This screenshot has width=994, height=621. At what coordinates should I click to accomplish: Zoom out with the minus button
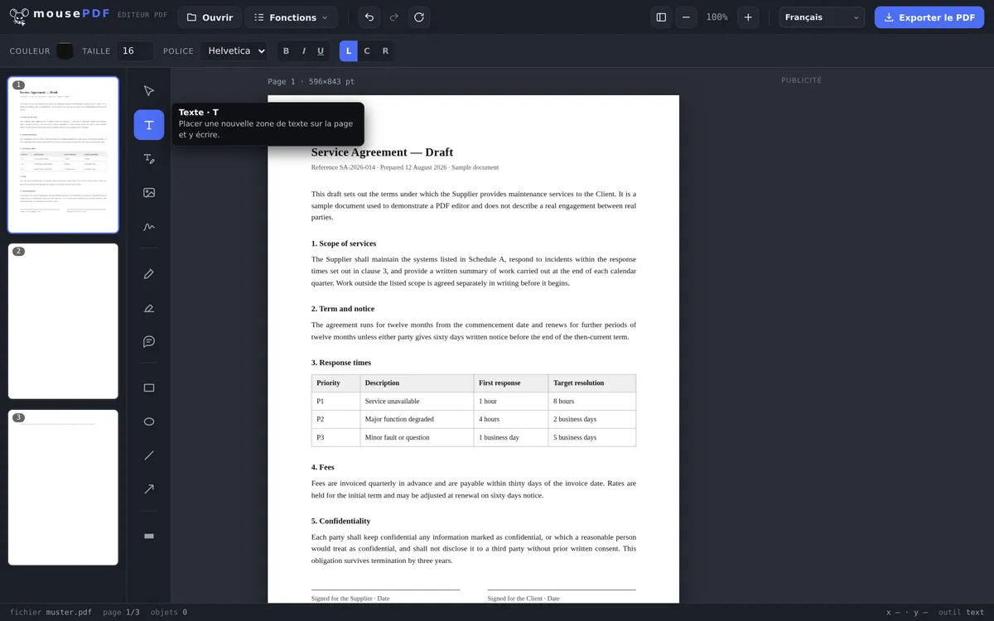pyautogui.click(x=686, y=17)
